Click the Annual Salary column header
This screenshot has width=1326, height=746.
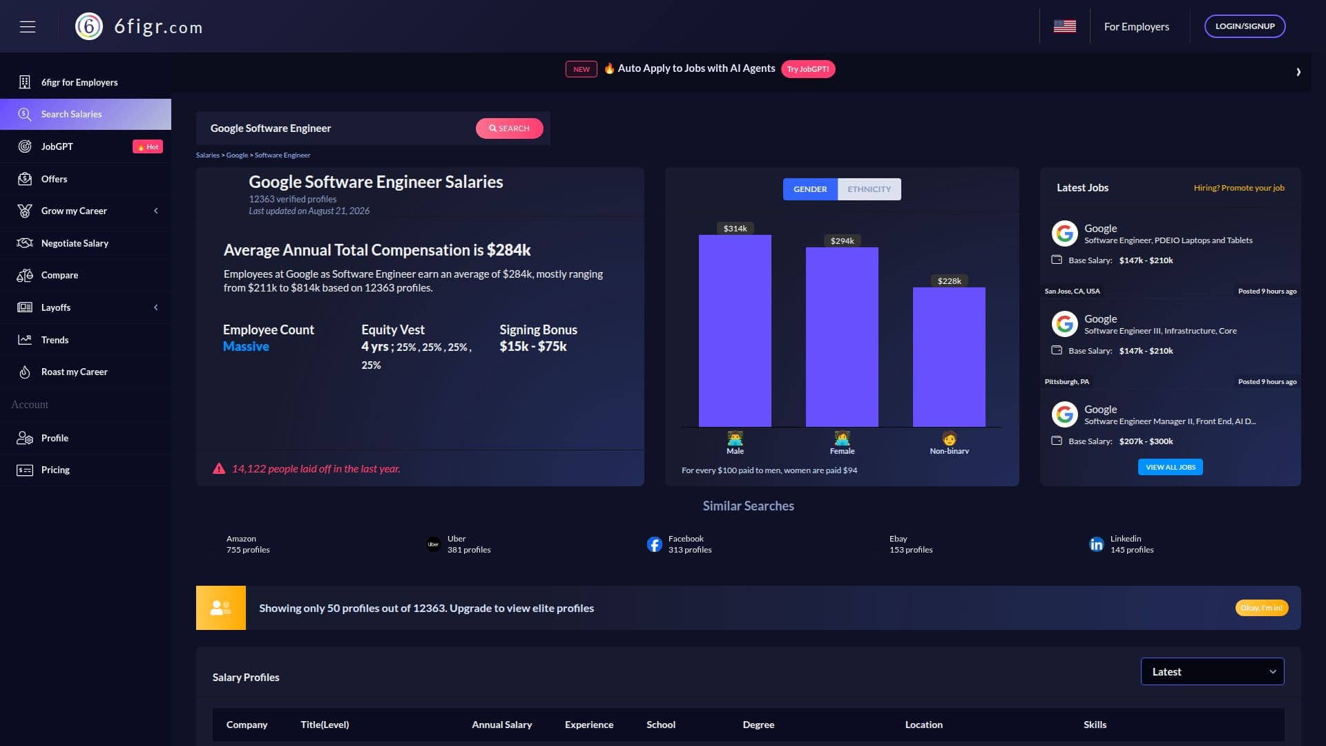(501, 725)
